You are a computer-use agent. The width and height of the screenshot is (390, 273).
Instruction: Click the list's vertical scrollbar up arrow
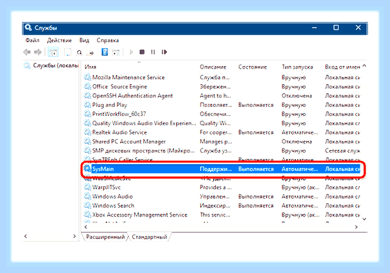pos(364,66)
